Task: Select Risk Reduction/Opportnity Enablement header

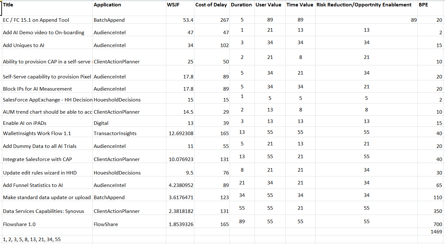Action: coord(366,9)
